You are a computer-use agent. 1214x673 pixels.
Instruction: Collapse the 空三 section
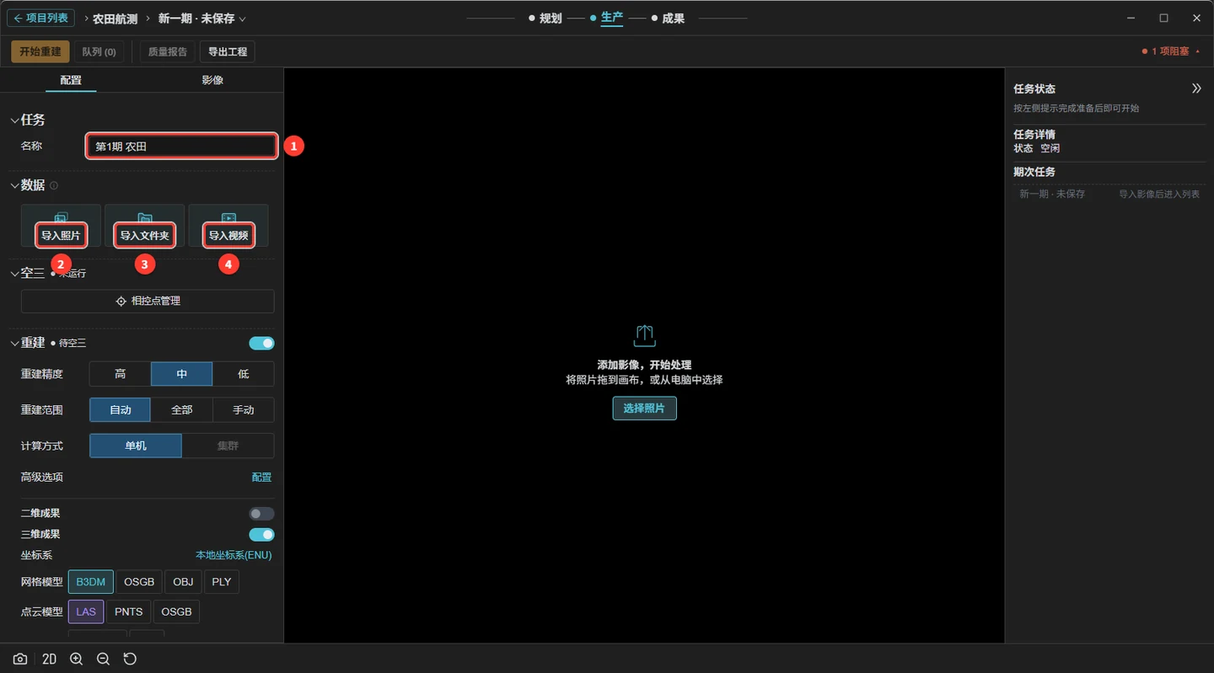14,273
